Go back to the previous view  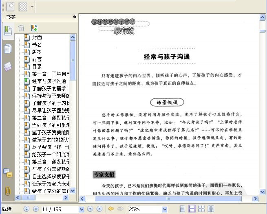pyautogui.click(x=111, y=209)
